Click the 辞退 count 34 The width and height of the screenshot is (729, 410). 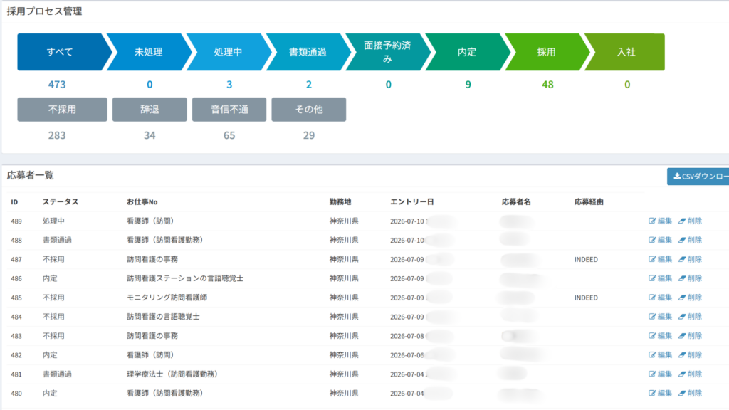pyautogui.click(x=150, y=135)
